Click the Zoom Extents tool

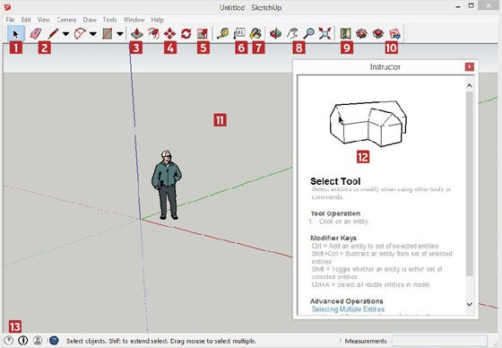tap(325, 33)
